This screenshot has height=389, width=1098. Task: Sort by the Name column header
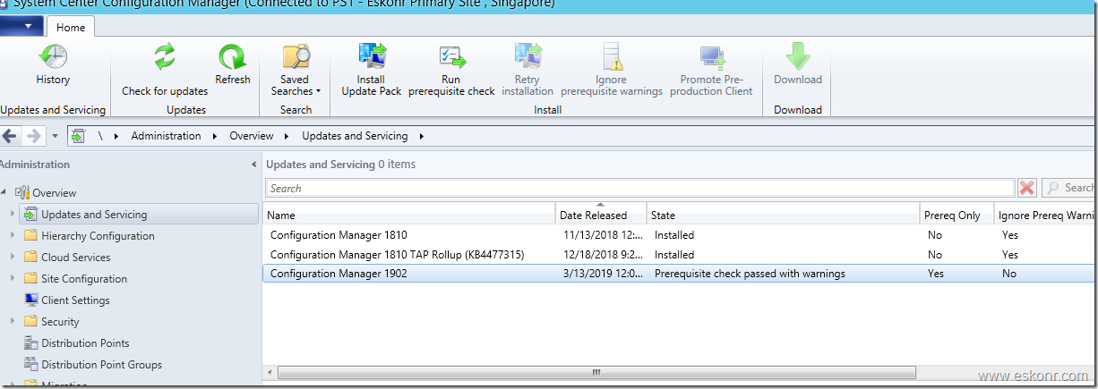pos(409,215)
